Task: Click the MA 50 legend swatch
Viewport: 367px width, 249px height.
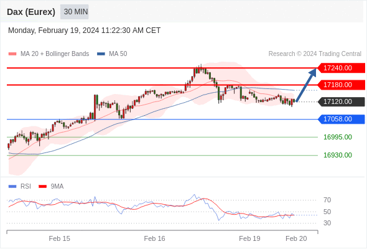Action: pos(101,54)
